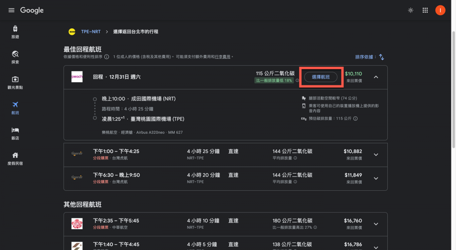
Task: Click info icon beside 預估碳排放量：115 公斤
Action: click(355, 119)
